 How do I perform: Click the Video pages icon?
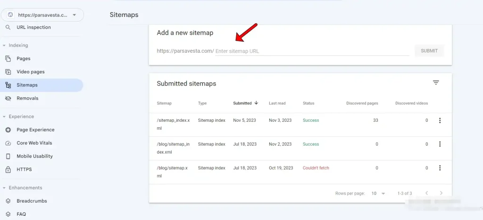8,72
